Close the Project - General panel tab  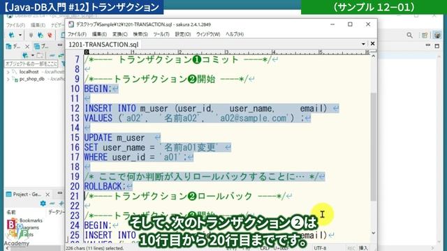pyautogui.click(x=47, y=195)
